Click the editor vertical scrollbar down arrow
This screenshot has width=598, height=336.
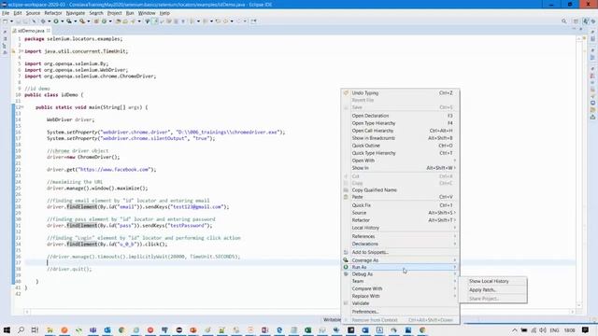[x=579, y=305]
